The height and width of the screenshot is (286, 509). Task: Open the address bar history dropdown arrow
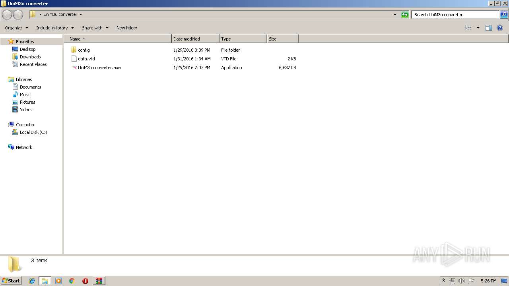click(x=395, y=15)
